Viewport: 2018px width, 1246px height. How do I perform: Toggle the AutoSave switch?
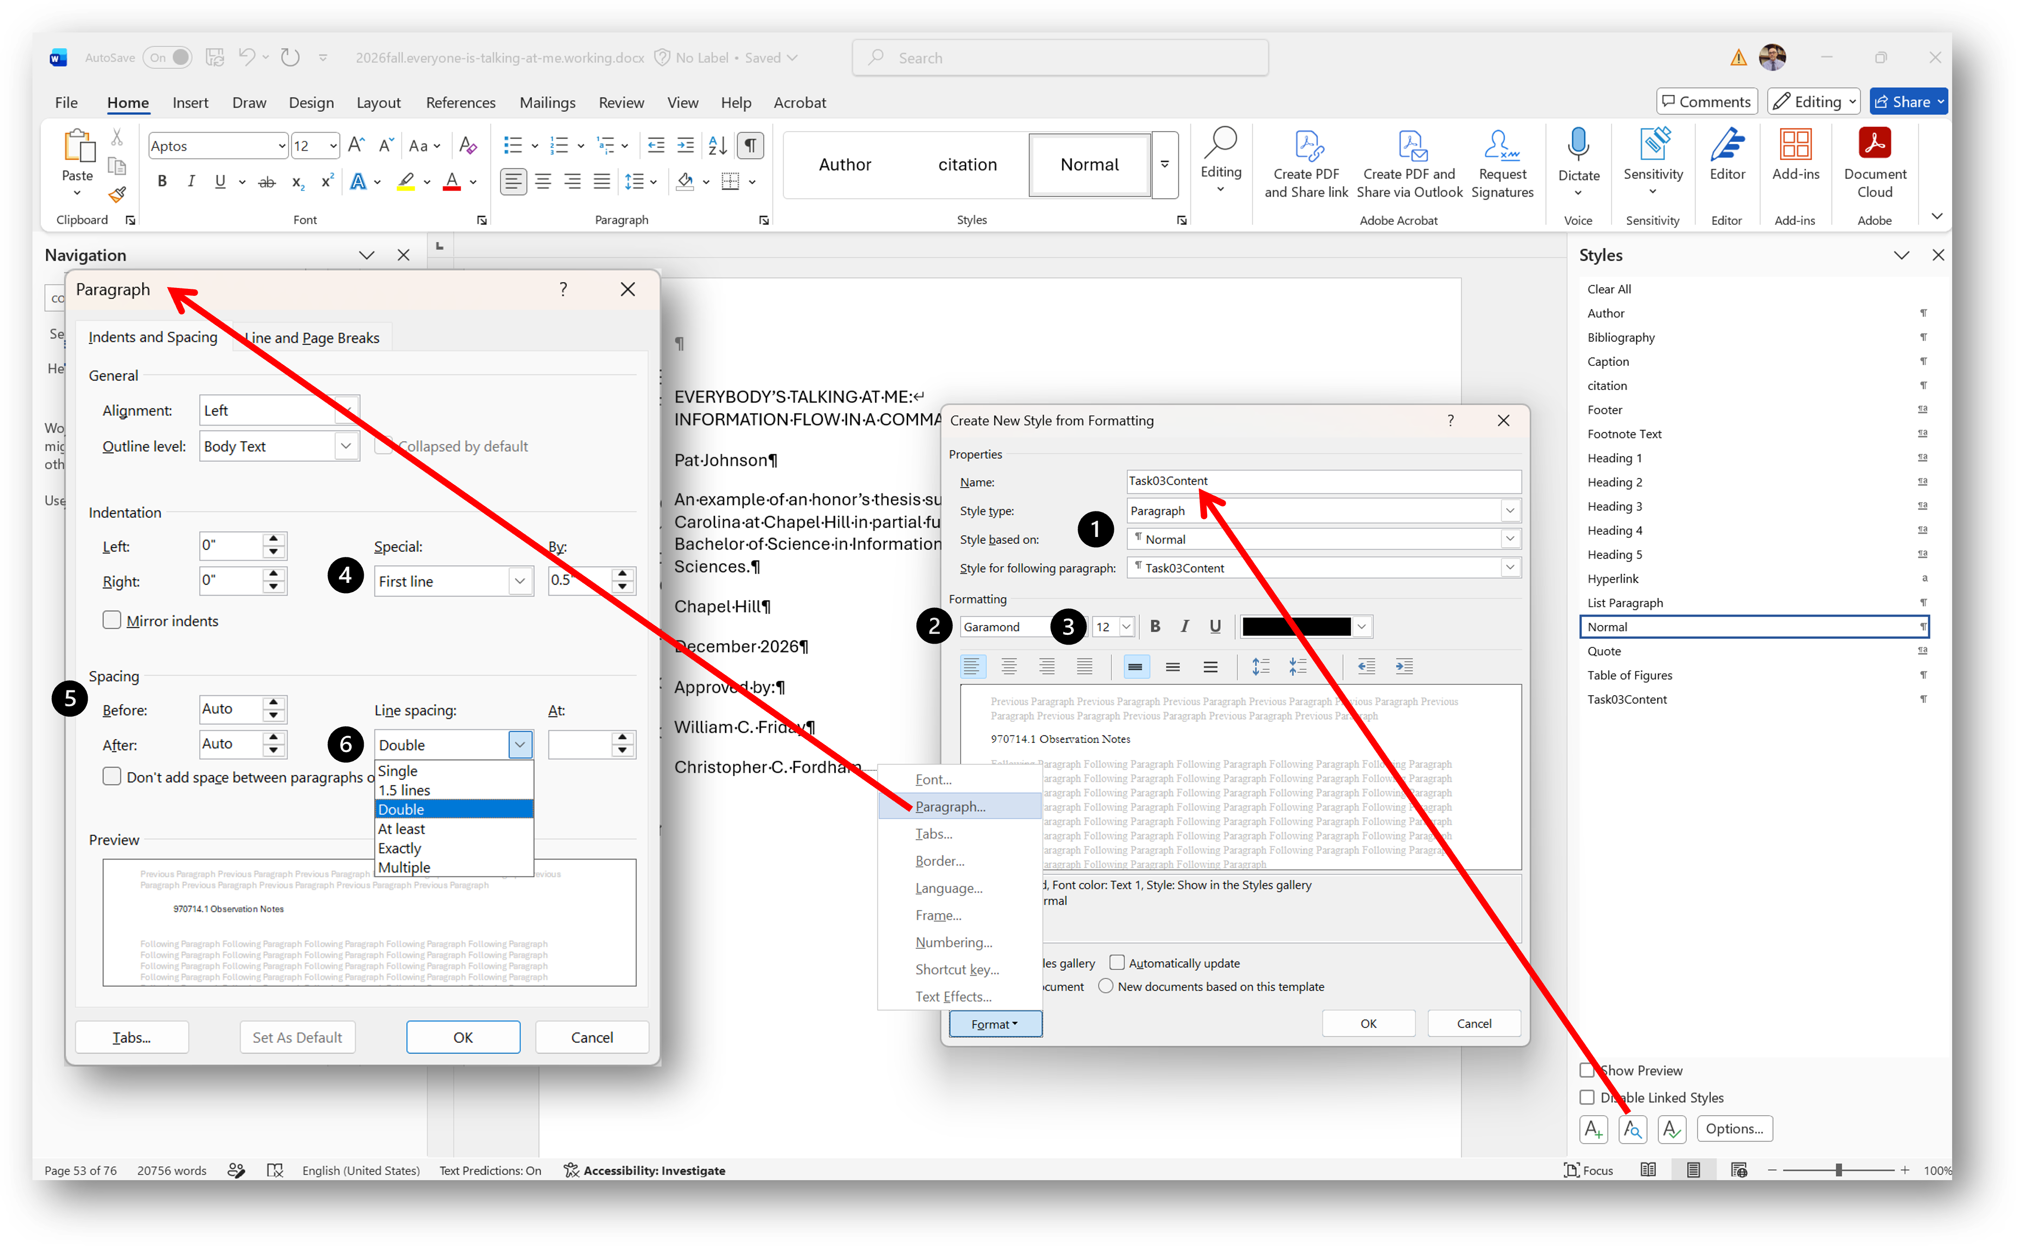click(167, 58)
